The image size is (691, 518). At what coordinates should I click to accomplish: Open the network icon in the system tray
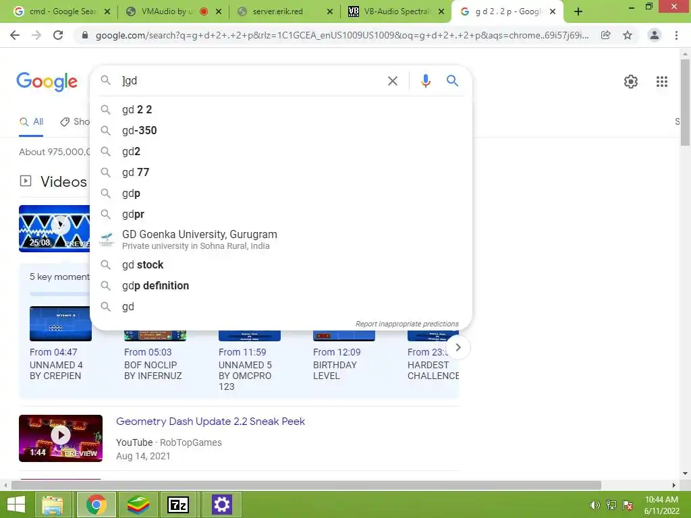[x=611, y=505]
